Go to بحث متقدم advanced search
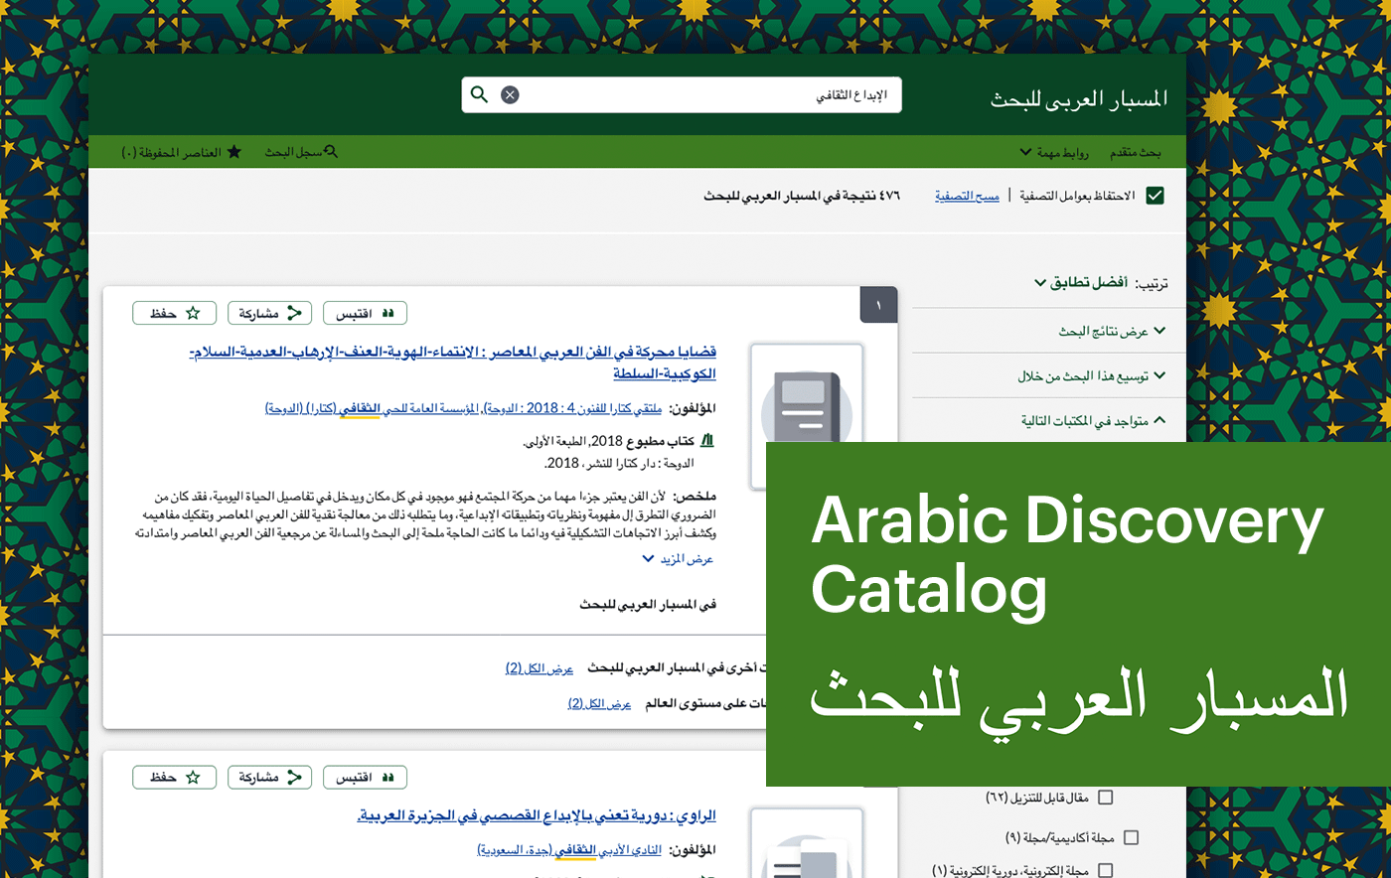The width and height of the screenshot is (1391, 878). [1135, 152]
